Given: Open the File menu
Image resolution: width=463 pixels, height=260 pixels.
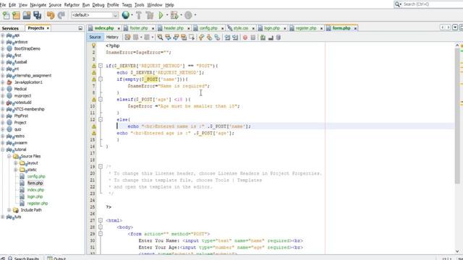Looking at the screenshot, I should (x=3, y=5).
